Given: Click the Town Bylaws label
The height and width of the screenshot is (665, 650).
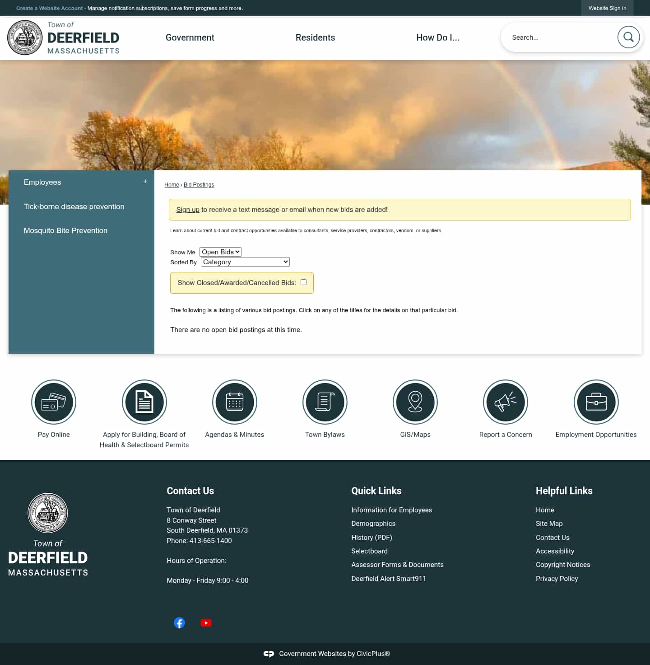Looking at the screenshot, I should [325, 435].
